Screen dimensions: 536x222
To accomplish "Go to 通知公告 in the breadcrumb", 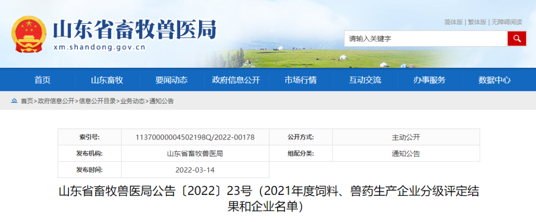I will (x=161, y=101).
